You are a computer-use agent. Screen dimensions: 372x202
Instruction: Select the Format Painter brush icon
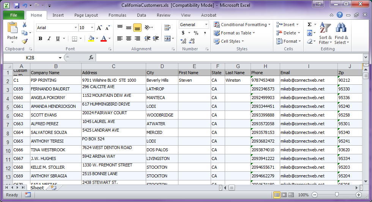click(25, 41)
